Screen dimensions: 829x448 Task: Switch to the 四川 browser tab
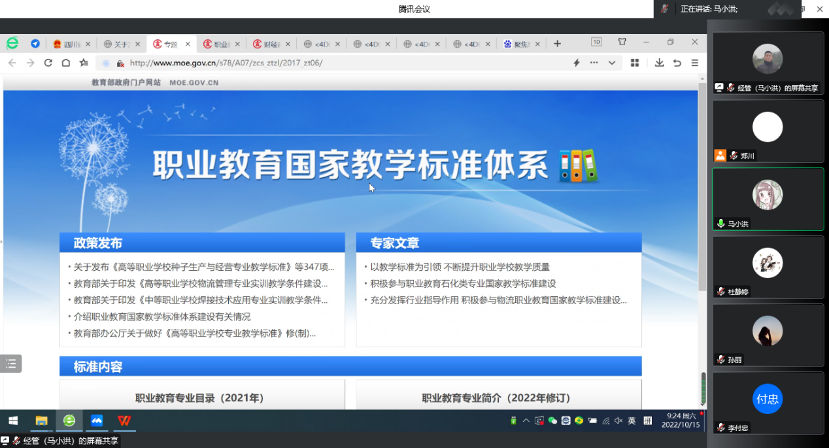click(69, 44)
